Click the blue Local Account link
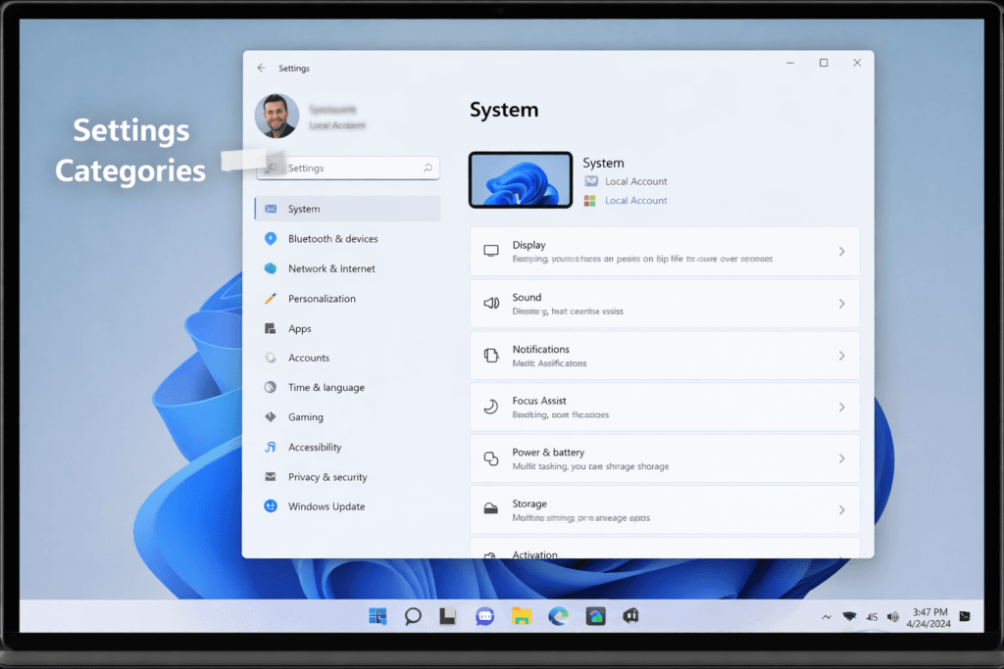The width and height of the screenshot is (1004, 669). click(x=635, y=201)
